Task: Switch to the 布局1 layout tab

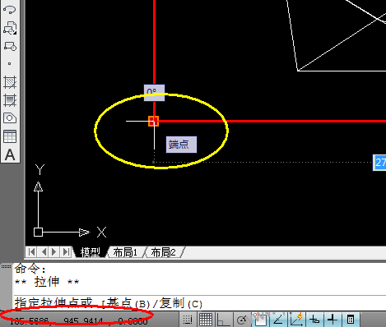Action: click(x=125, y=252)
